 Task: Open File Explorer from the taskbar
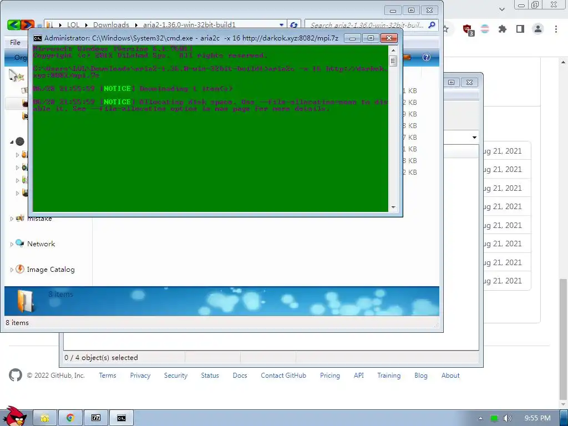45,418
